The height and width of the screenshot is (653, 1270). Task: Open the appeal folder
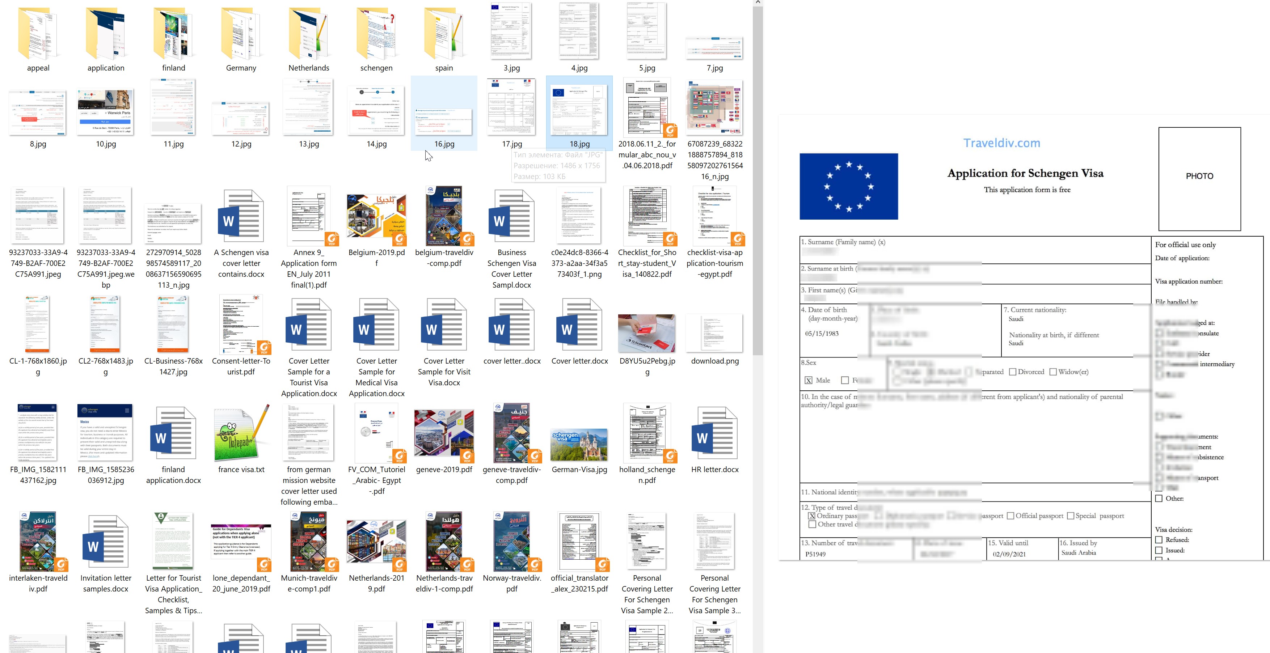pos(38,34)
